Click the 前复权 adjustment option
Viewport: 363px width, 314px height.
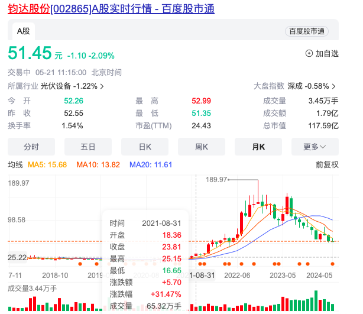[327, 164]
